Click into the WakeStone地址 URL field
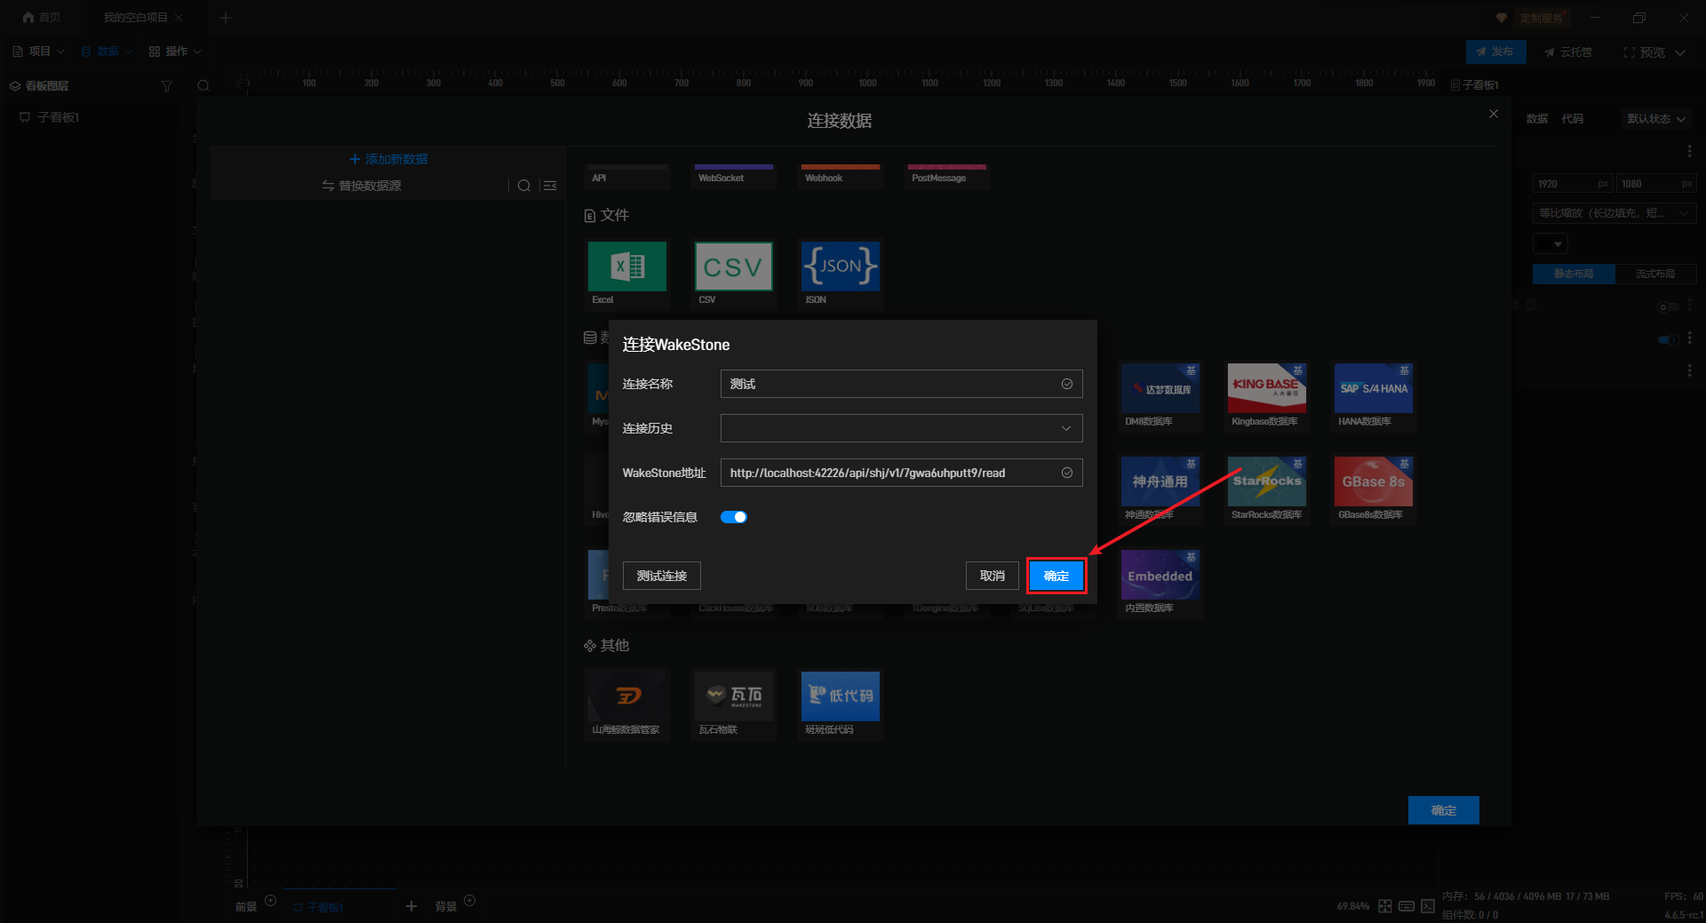 coord(889,473)
